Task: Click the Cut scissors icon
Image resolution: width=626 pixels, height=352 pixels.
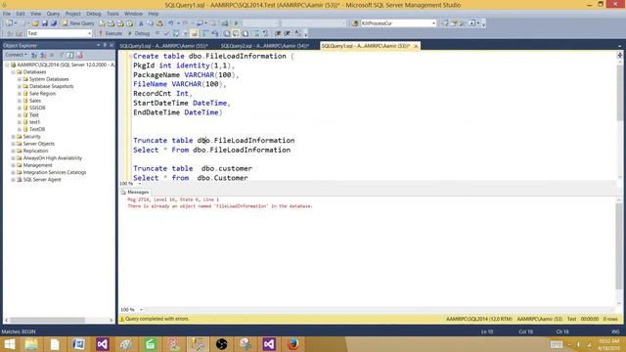Action: point(141,23)
